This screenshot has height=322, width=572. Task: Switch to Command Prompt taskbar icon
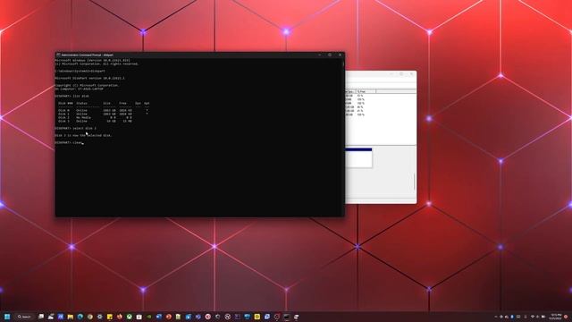(x=287, y=317)
